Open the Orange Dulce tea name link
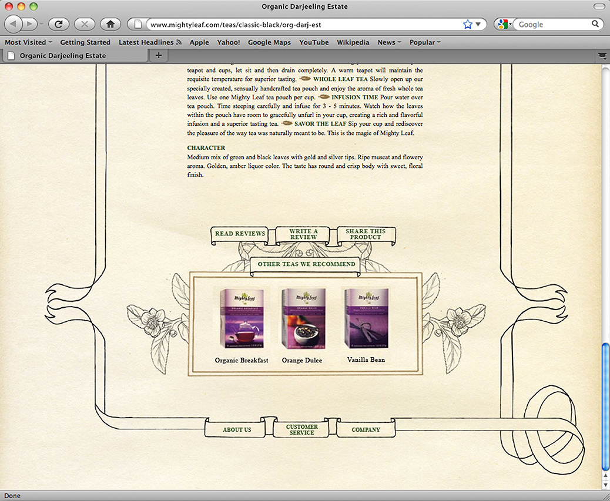 [x=302, y=360]
